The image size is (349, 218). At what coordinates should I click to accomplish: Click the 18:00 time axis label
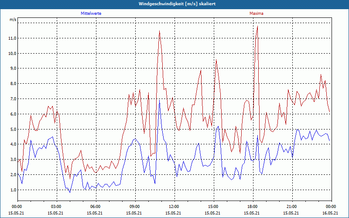tap(253, 207)
